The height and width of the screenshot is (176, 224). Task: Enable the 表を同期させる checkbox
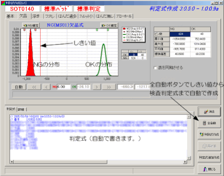pos(155,68)
